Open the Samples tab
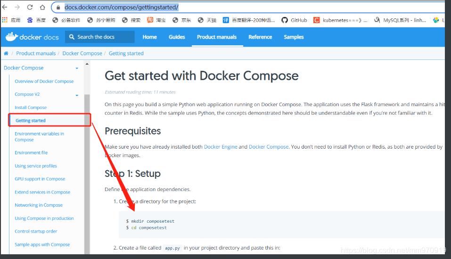Image resolution: width=451 pixels, height=259 pixels. [294, 37]
